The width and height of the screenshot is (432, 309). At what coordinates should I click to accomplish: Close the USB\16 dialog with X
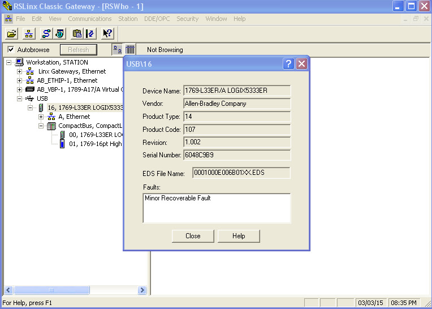pos(302,64)
